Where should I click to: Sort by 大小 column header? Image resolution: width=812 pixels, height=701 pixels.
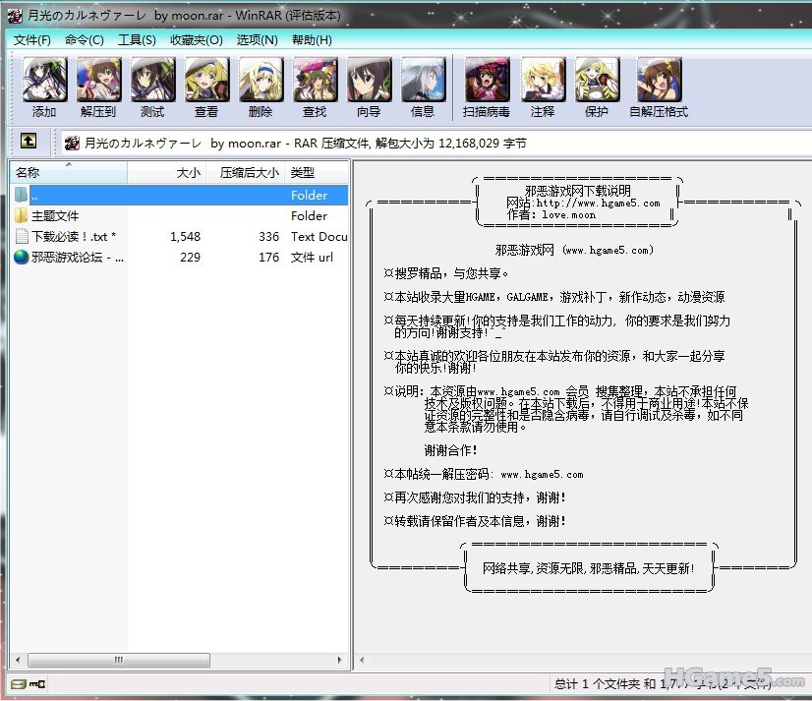(x=167, y=172)
